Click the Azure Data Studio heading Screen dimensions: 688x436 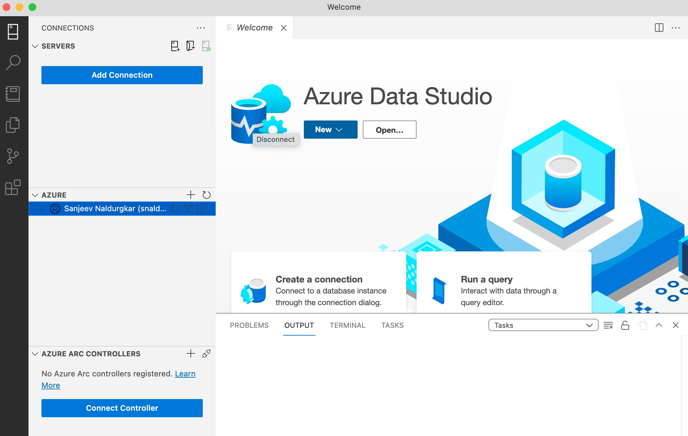398,97
